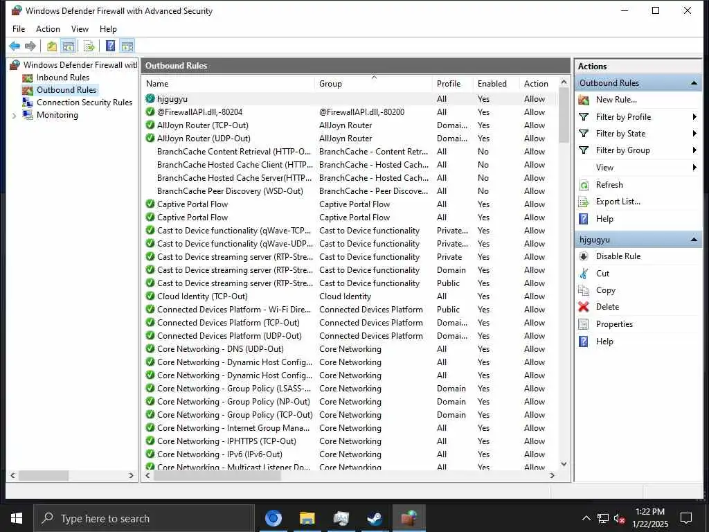Show hidden tray icons chevron

[586, 518]
